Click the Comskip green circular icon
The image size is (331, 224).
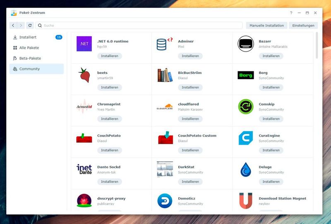(246, 106)
